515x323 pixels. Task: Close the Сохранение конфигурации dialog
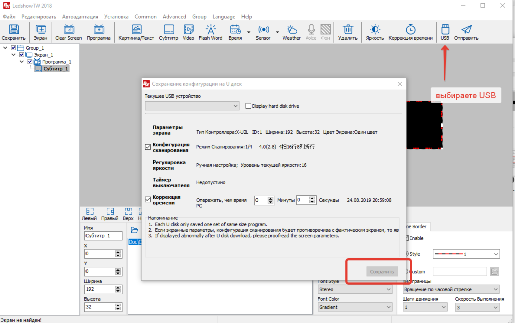[400, 84]
